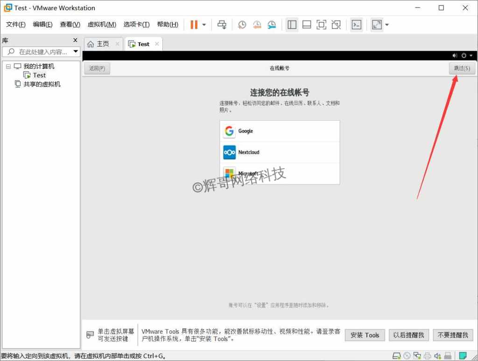Open the 帮助(H) menu
Viewport: 478px width, 361px height.
[x=168, y=24]
